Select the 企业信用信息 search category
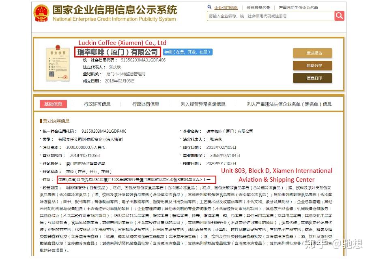This screenshot has height=259, width=372. [226, 8]
